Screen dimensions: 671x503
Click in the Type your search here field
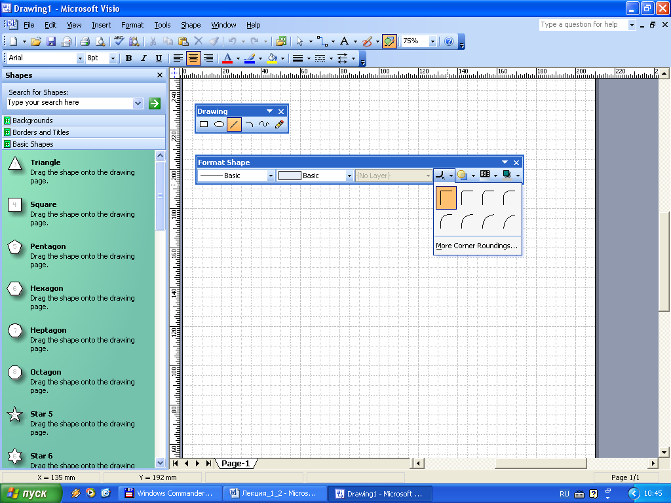69,103
